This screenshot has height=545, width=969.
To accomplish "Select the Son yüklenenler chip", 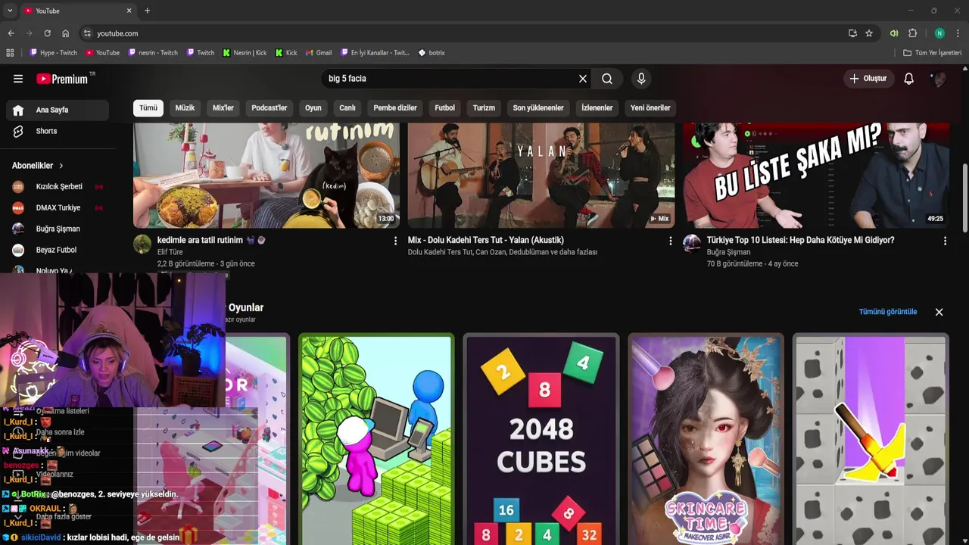I will [x=538, y=107].
